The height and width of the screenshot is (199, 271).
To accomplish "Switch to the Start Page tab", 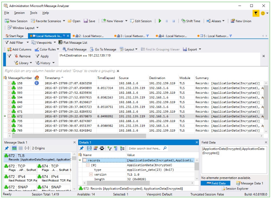I will (14, 36).
